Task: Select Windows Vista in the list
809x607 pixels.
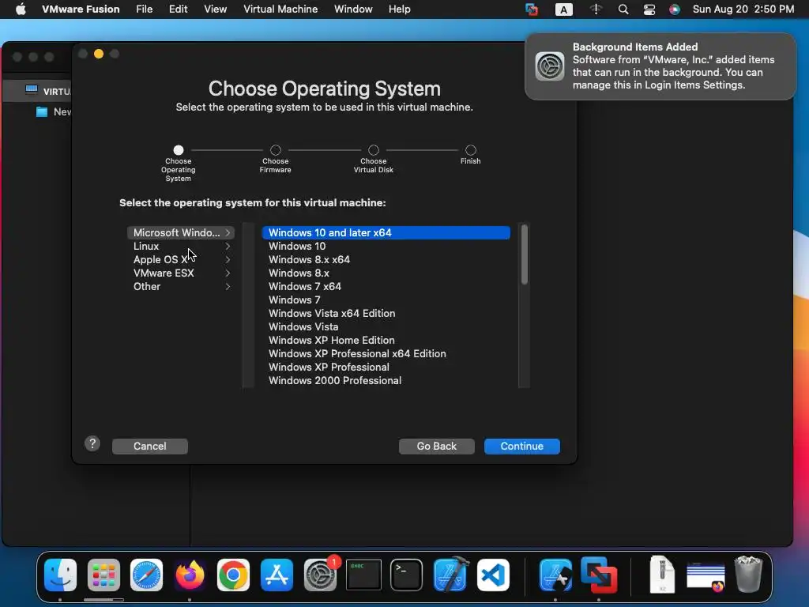Action: 386,326
